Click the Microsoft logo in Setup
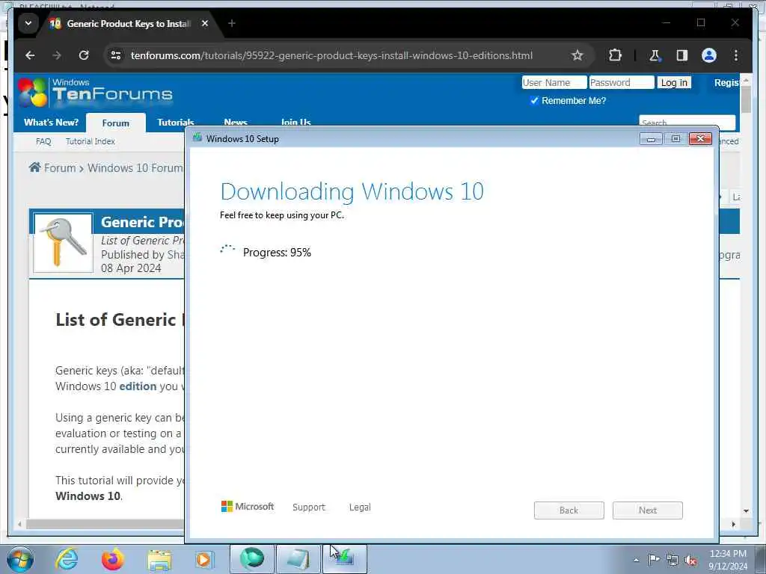The width and height of the screenshot is (766, 574). pos(248,507)
